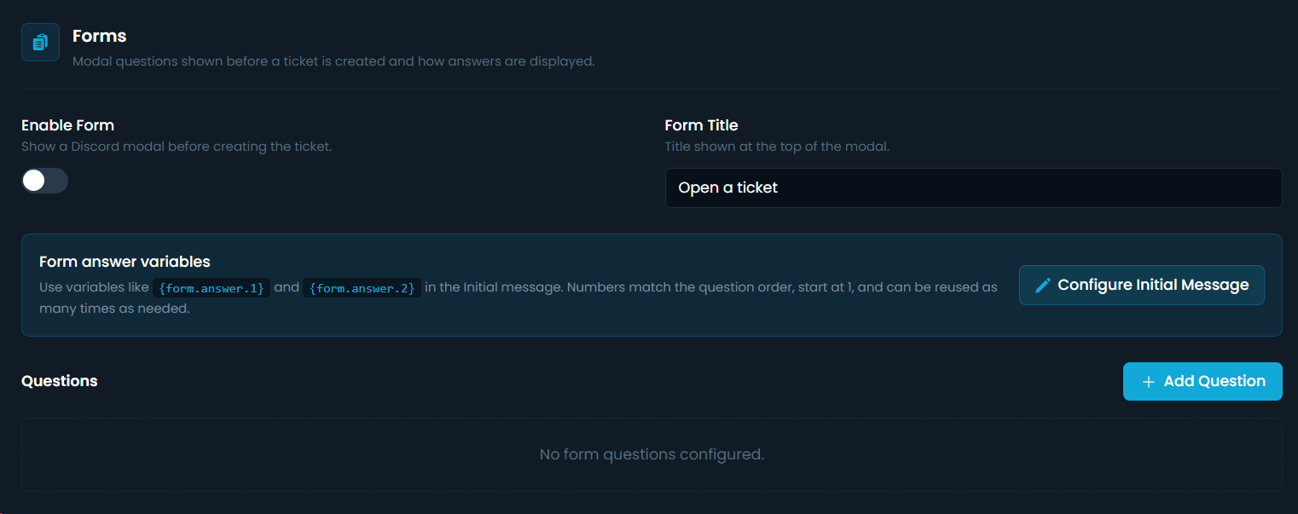This screenshot has width=1298, height=514.
Task: Click the Show a Discord modal helper text
Action: (x=177, y=147)
